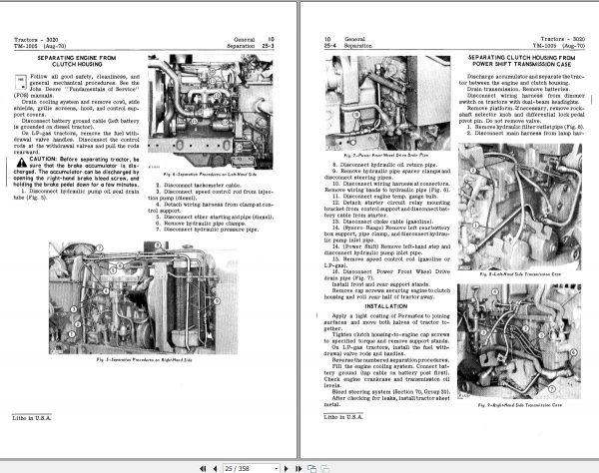Click the 'Tractors - 3020' header on the right page
The height and width of the screenshot is (473, 599).
563,39
